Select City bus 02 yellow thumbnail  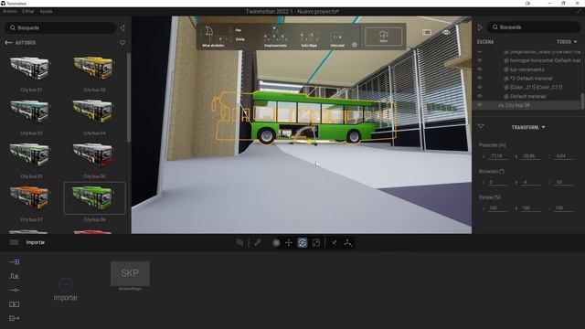pos(94,69)
